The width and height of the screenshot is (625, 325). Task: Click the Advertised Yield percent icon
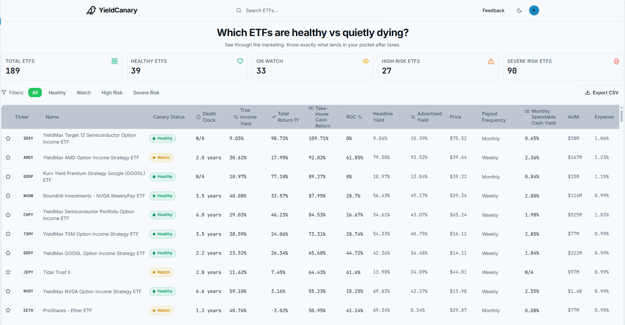pos(413,117)
